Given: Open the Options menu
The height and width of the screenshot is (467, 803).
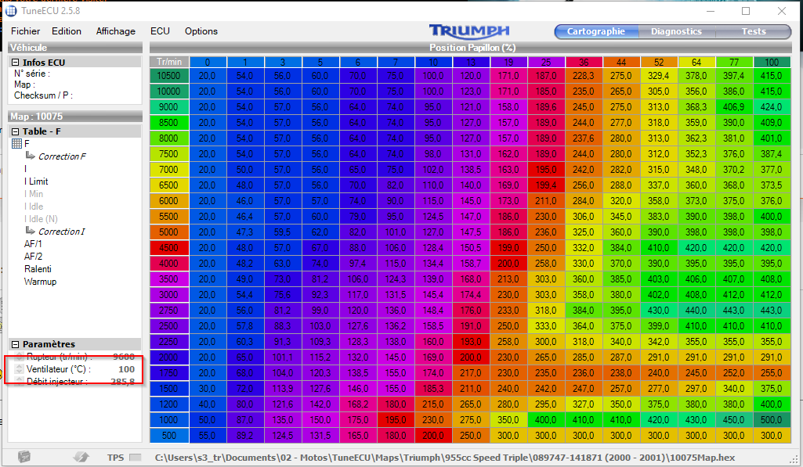Looking at the screenshot, I should [x=201, y=31].
